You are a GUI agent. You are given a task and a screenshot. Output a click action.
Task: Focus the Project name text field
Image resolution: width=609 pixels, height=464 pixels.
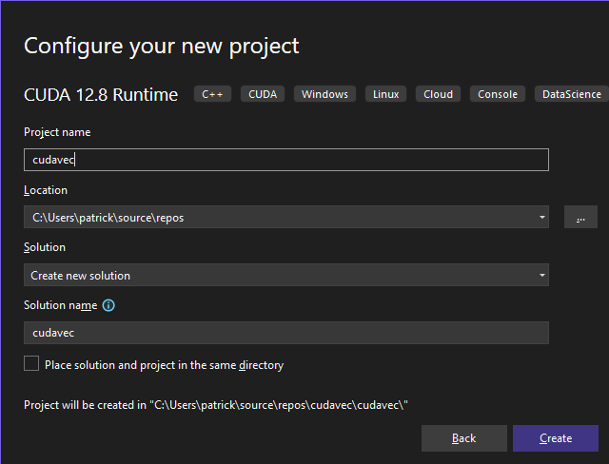click(x=286, y=160)
